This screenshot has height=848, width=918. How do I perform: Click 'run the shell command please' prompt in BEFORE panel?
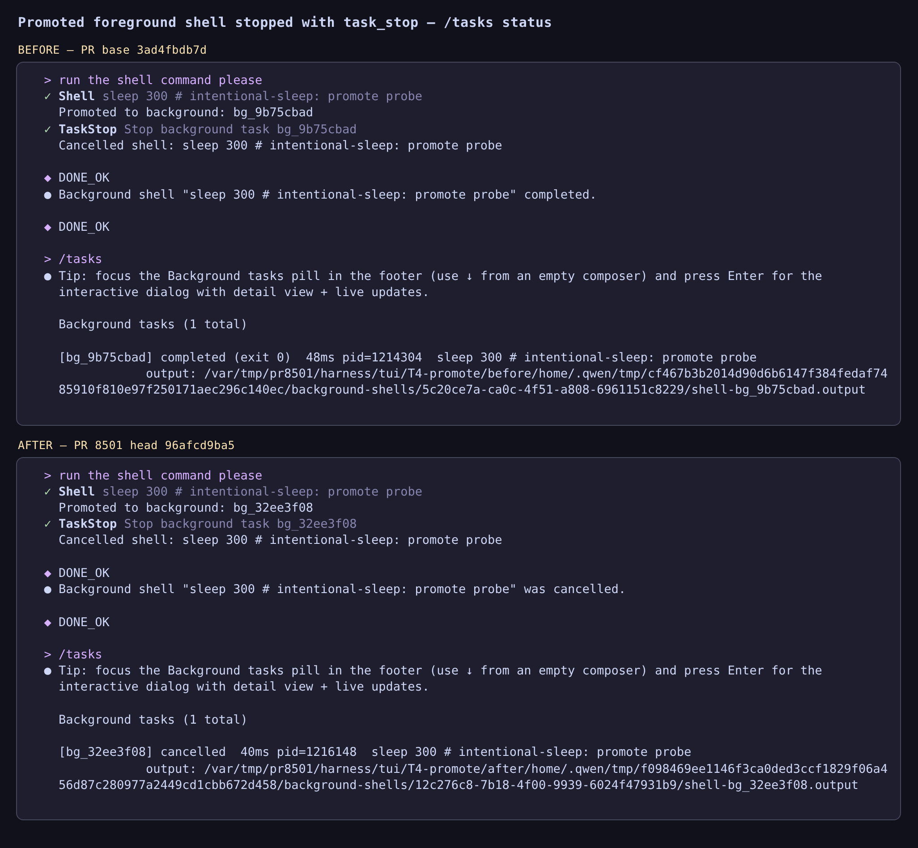160,81
